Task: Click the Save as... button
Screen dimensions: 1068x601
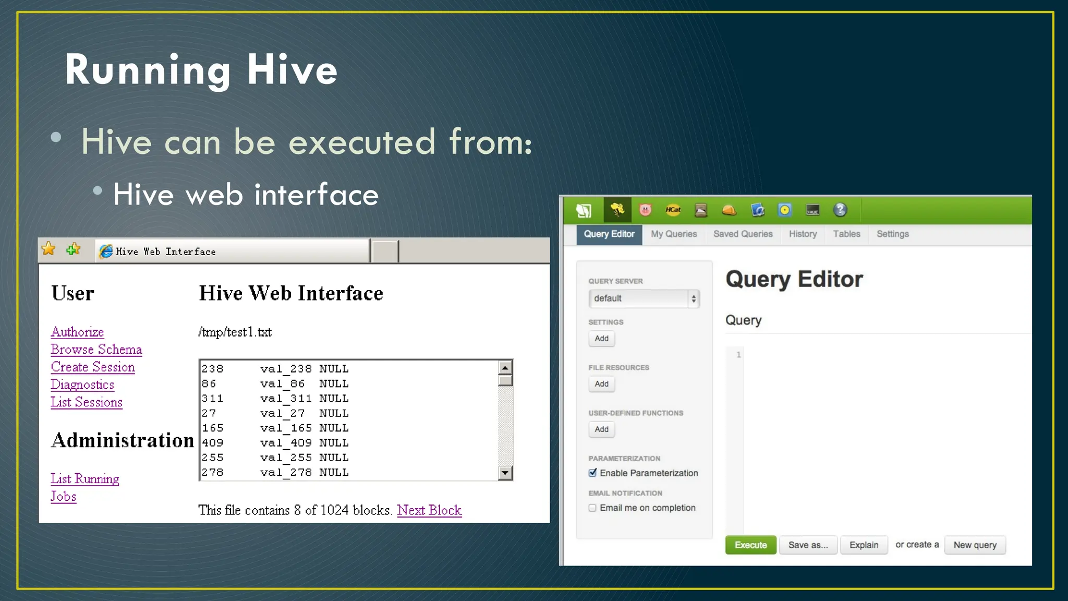Action: (808, 545)
